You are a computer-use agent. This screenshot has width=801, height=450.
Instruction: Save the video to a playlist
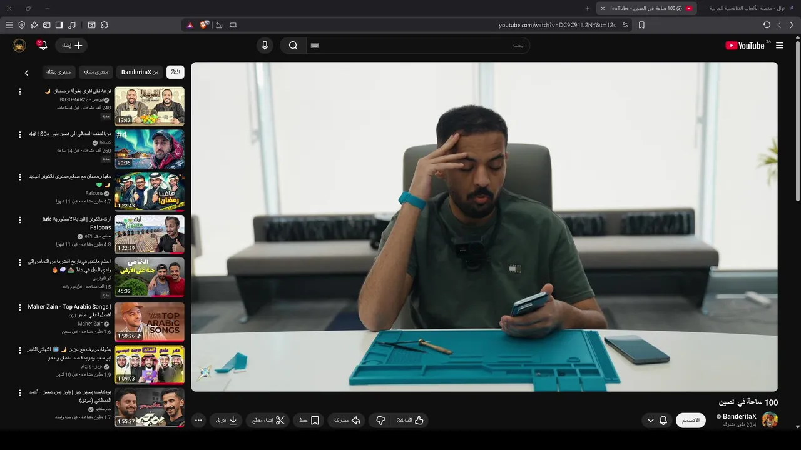point(309,421)
